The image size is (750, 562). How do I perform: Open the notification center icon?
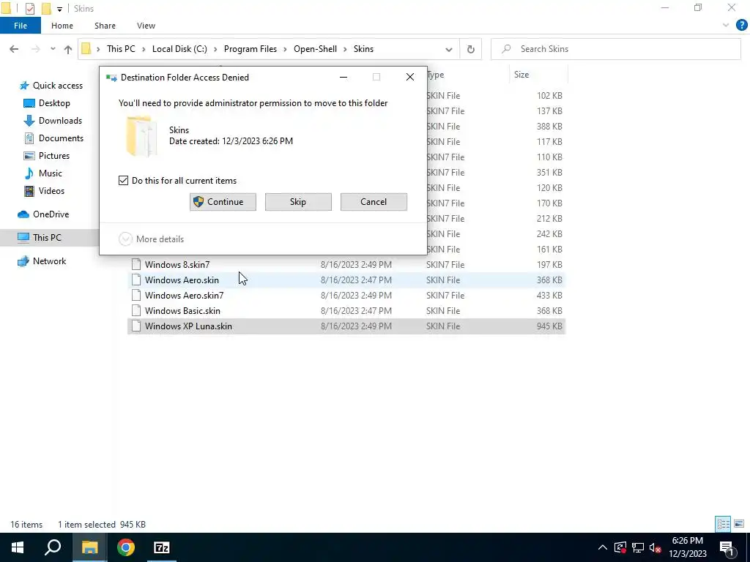click(726, 547)
